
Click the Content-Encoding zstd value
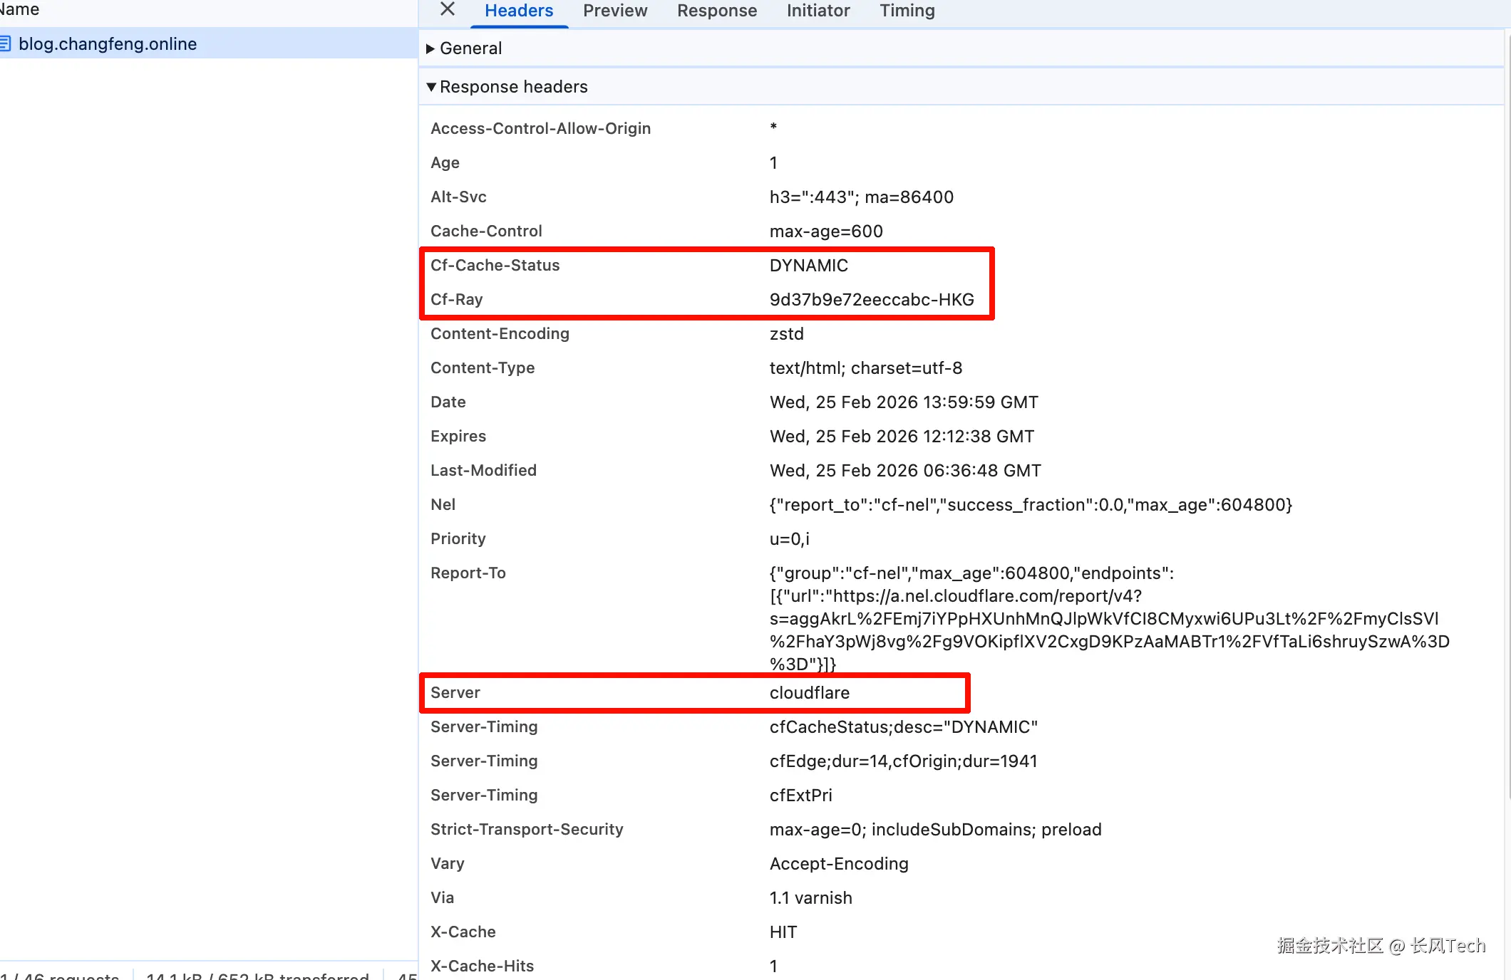click(786, 334)
